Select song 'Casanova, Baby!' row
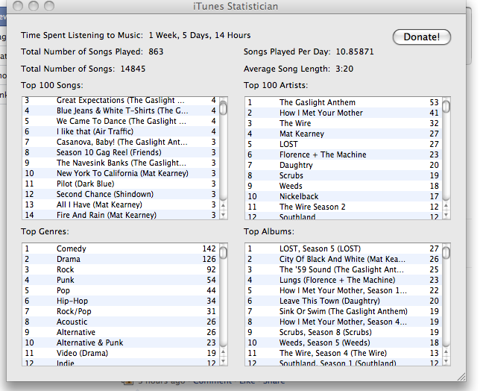The image size is (483, 391). [x=121, y=143]
